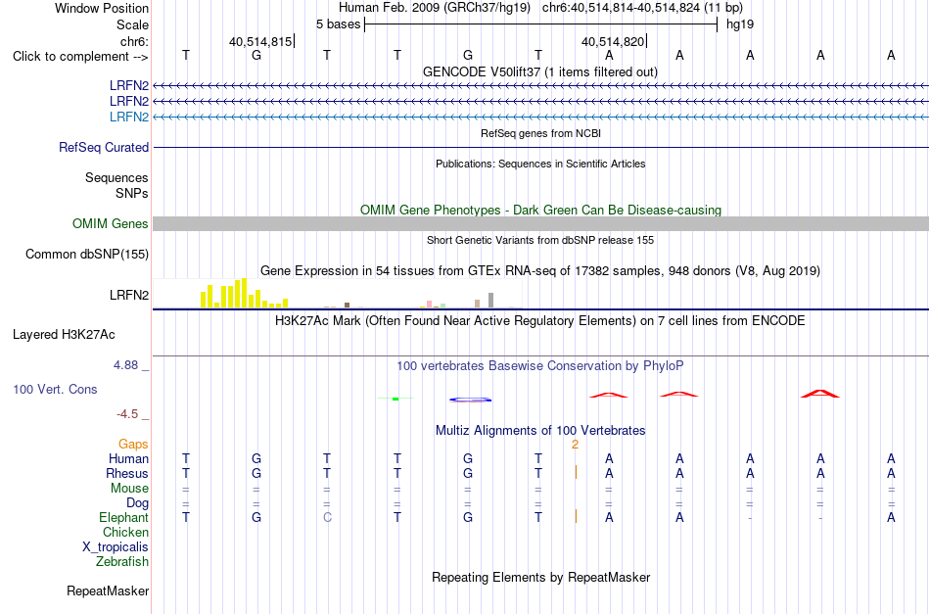Click the Scale label
This screenshot has height=614, width=930.
(132, 24)
